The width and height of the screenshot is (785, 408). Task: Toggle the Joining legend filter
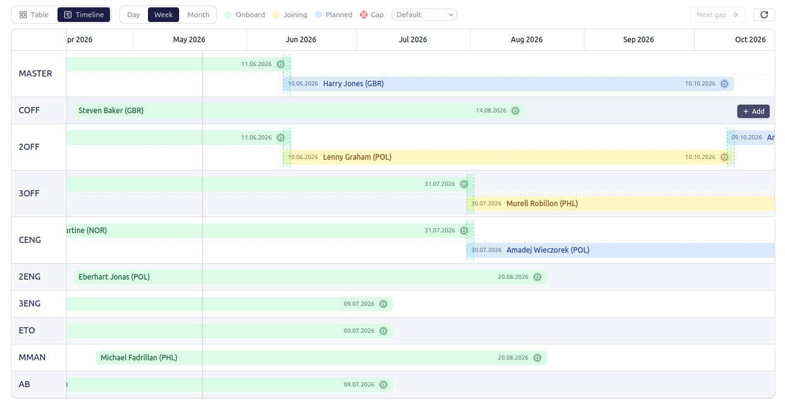point(290,15)
